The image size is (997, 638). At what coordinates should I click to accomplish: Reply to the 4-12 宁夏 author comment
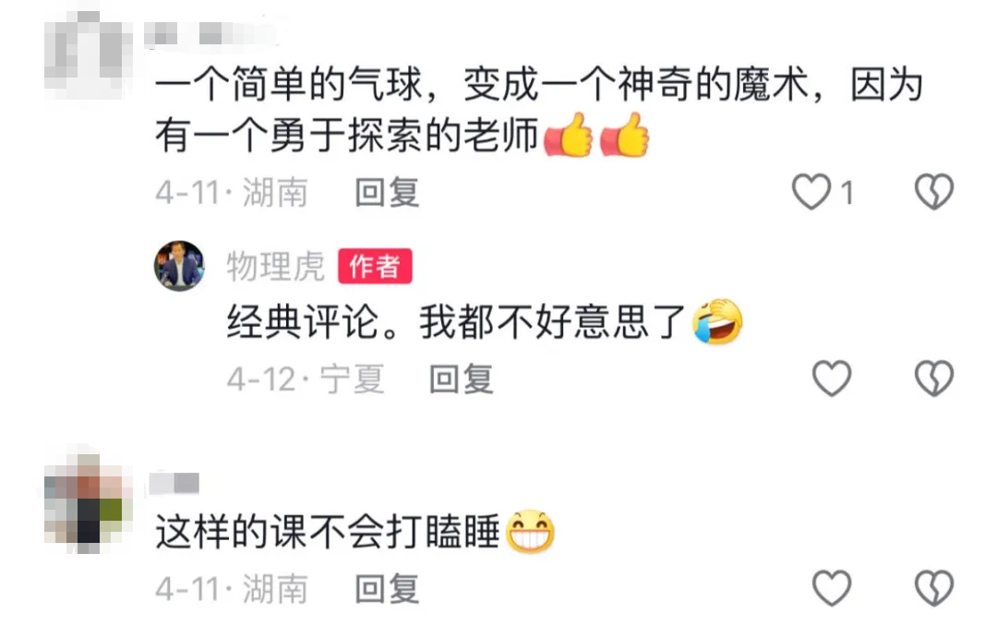click(x=462, y=379)
